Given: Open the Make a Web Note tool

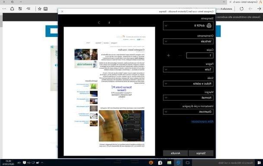Looking at the screenshot, I should pos(20,9).
